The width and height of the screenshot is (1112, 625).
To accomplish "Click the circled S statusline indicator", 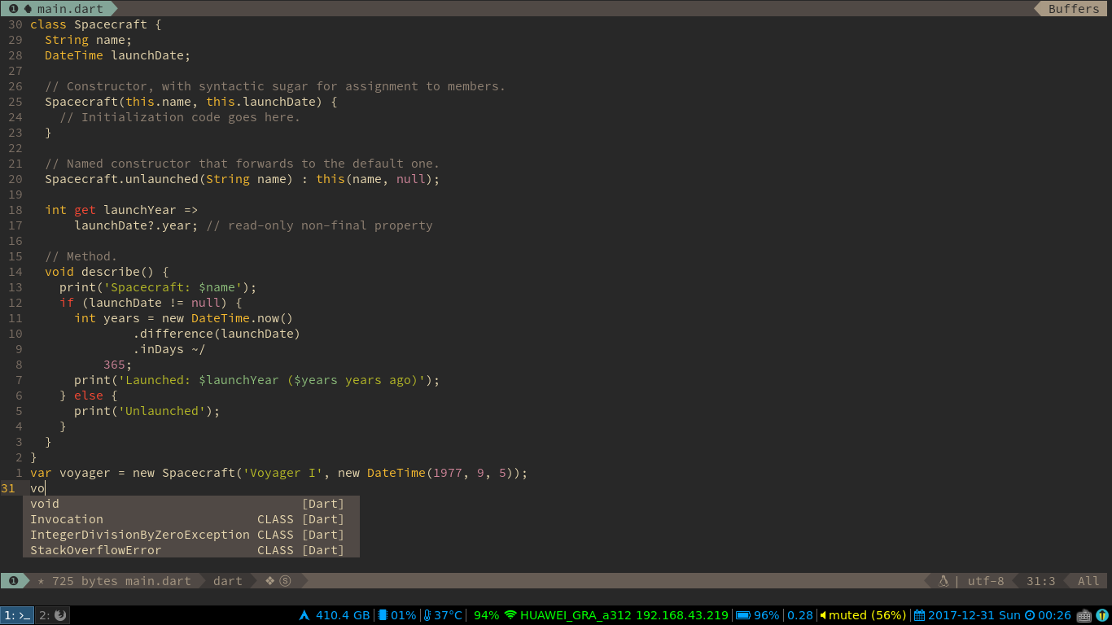I will [x=285, y=581].
